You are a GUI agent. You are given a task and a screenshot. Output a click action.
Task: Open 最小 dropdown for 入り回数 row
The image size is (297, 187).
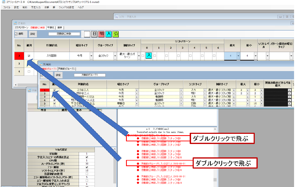point(256,56)
